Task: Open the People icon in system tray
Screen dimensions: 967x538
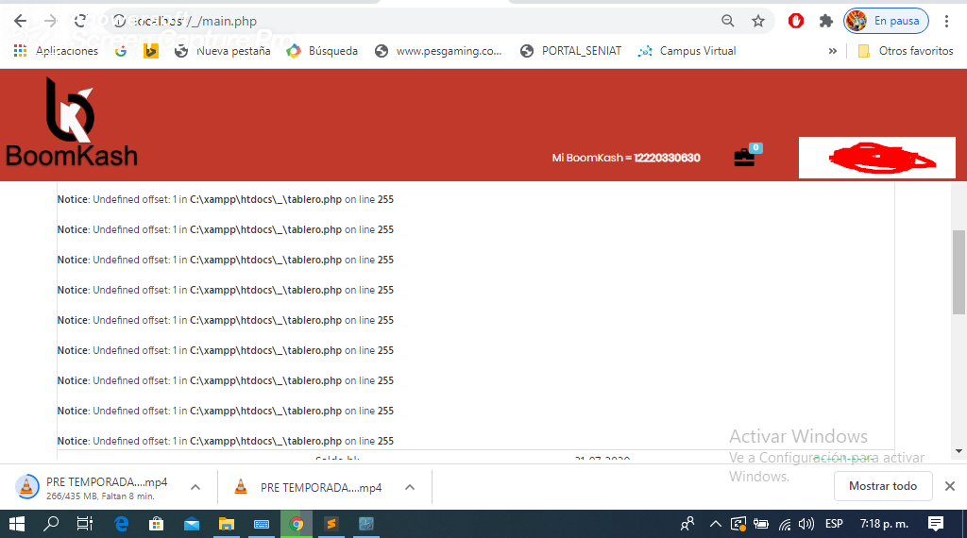Action: pyautogui.click(x=687, y=524)
